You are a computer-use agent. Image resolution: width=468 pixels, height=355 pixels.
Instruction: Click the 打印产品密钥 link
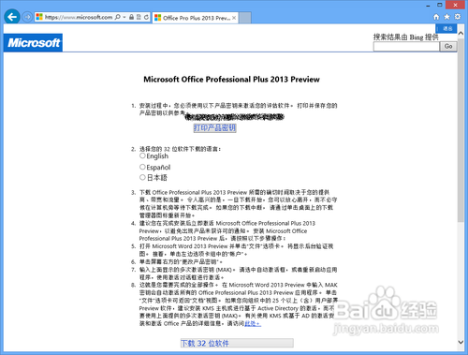(x=214, y=127)
